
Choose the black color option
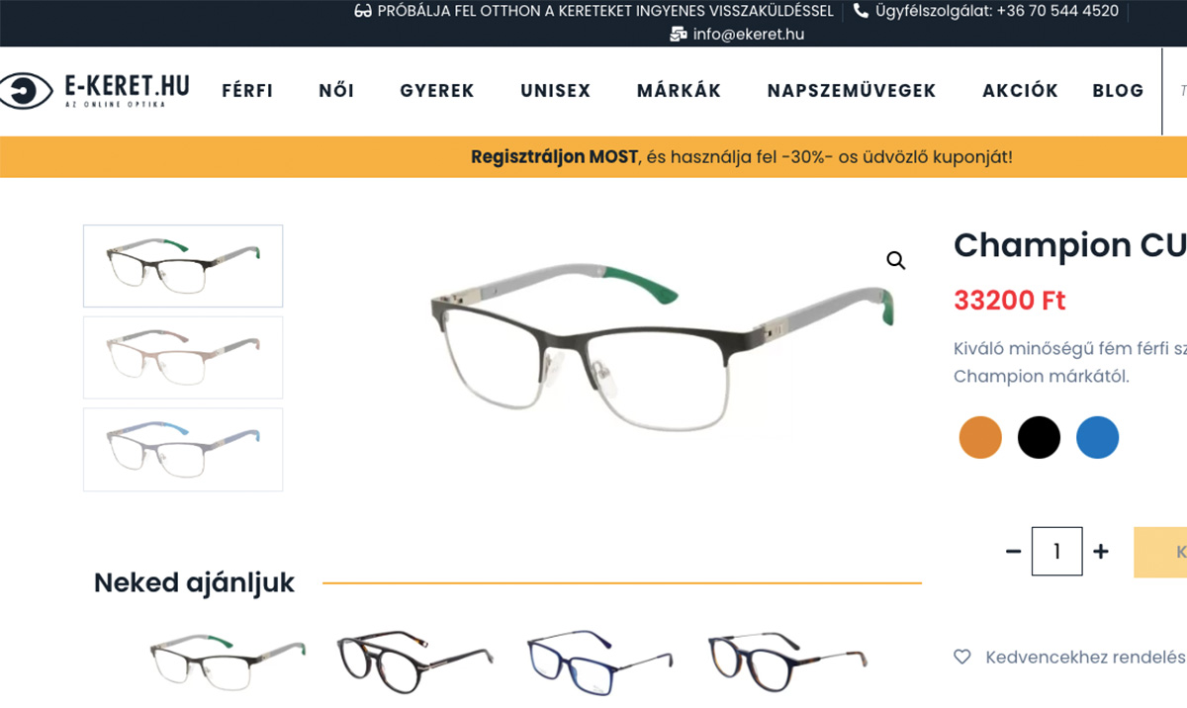1039,437
